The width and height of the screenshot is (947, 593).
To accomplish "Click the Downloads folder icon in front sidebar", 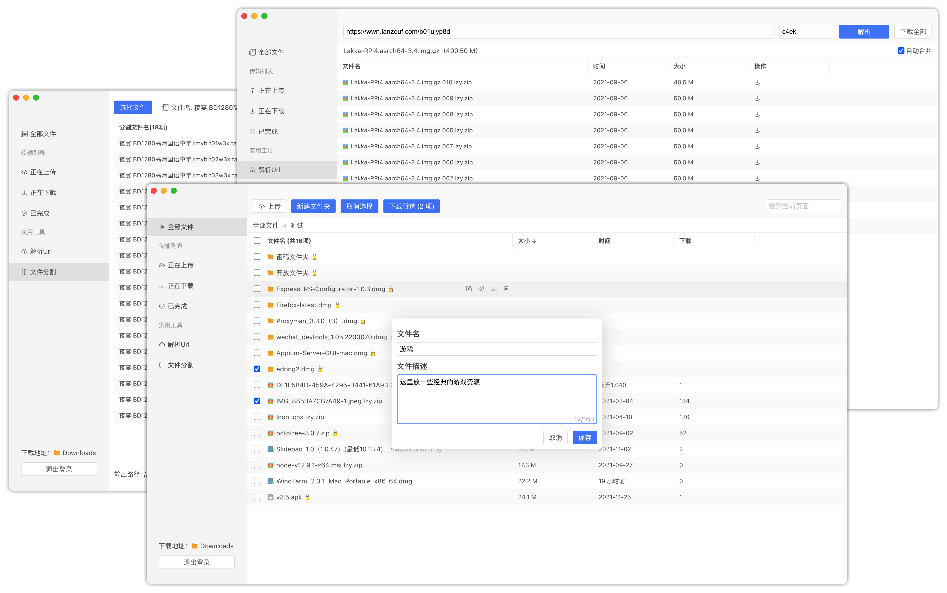I will (194, 546).
